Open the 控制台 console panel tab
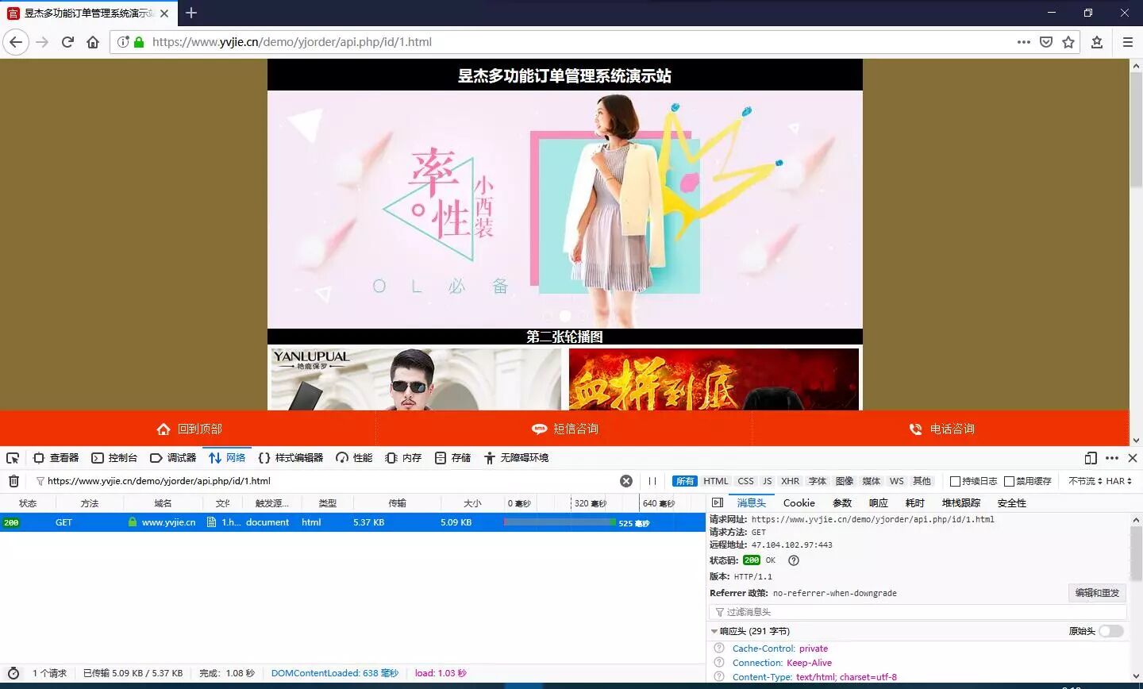 point(115,458)
